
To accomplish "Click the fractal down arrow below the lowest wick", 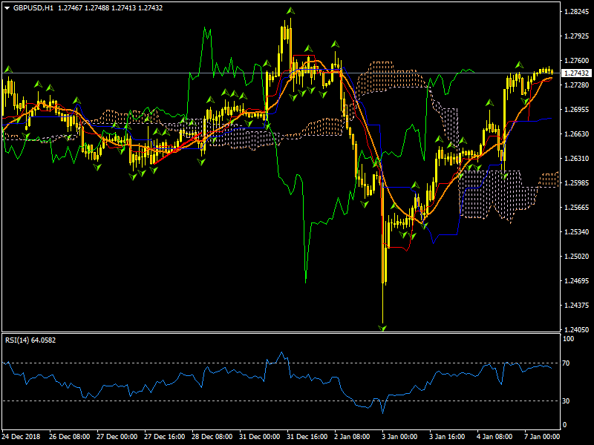I will pos(383,327).
